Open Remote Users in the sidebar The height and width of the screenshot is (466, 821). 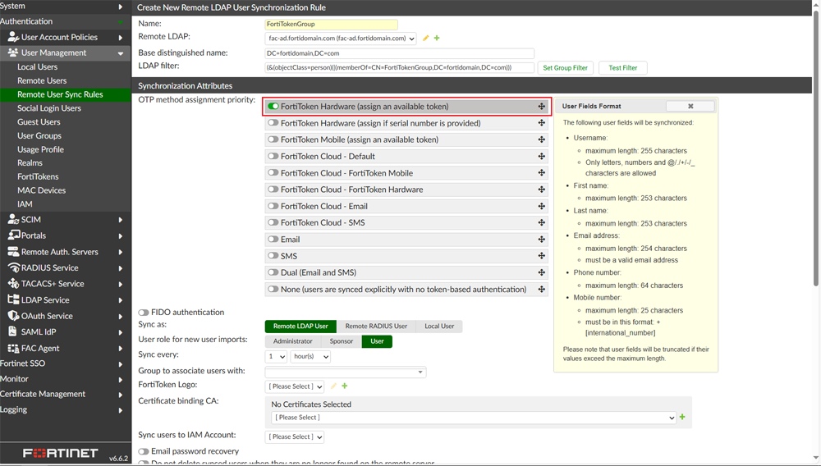point(42,80)
